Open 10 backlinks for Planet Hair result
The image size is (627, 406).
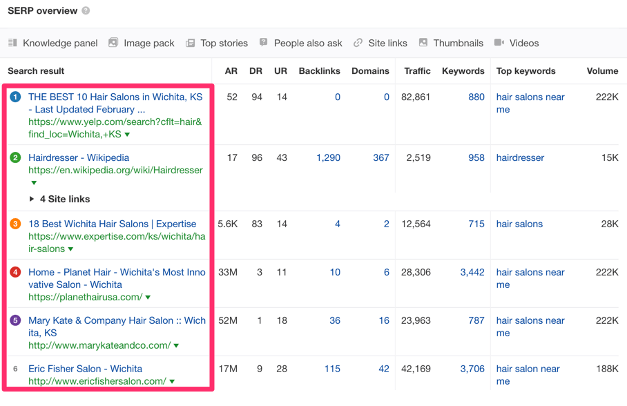click(335, 273)
